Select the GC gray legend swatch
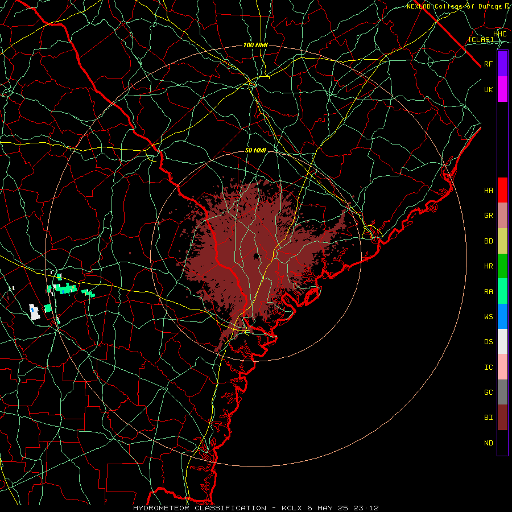This screenshot has width=512, height=512. click(x=502, y=392)
